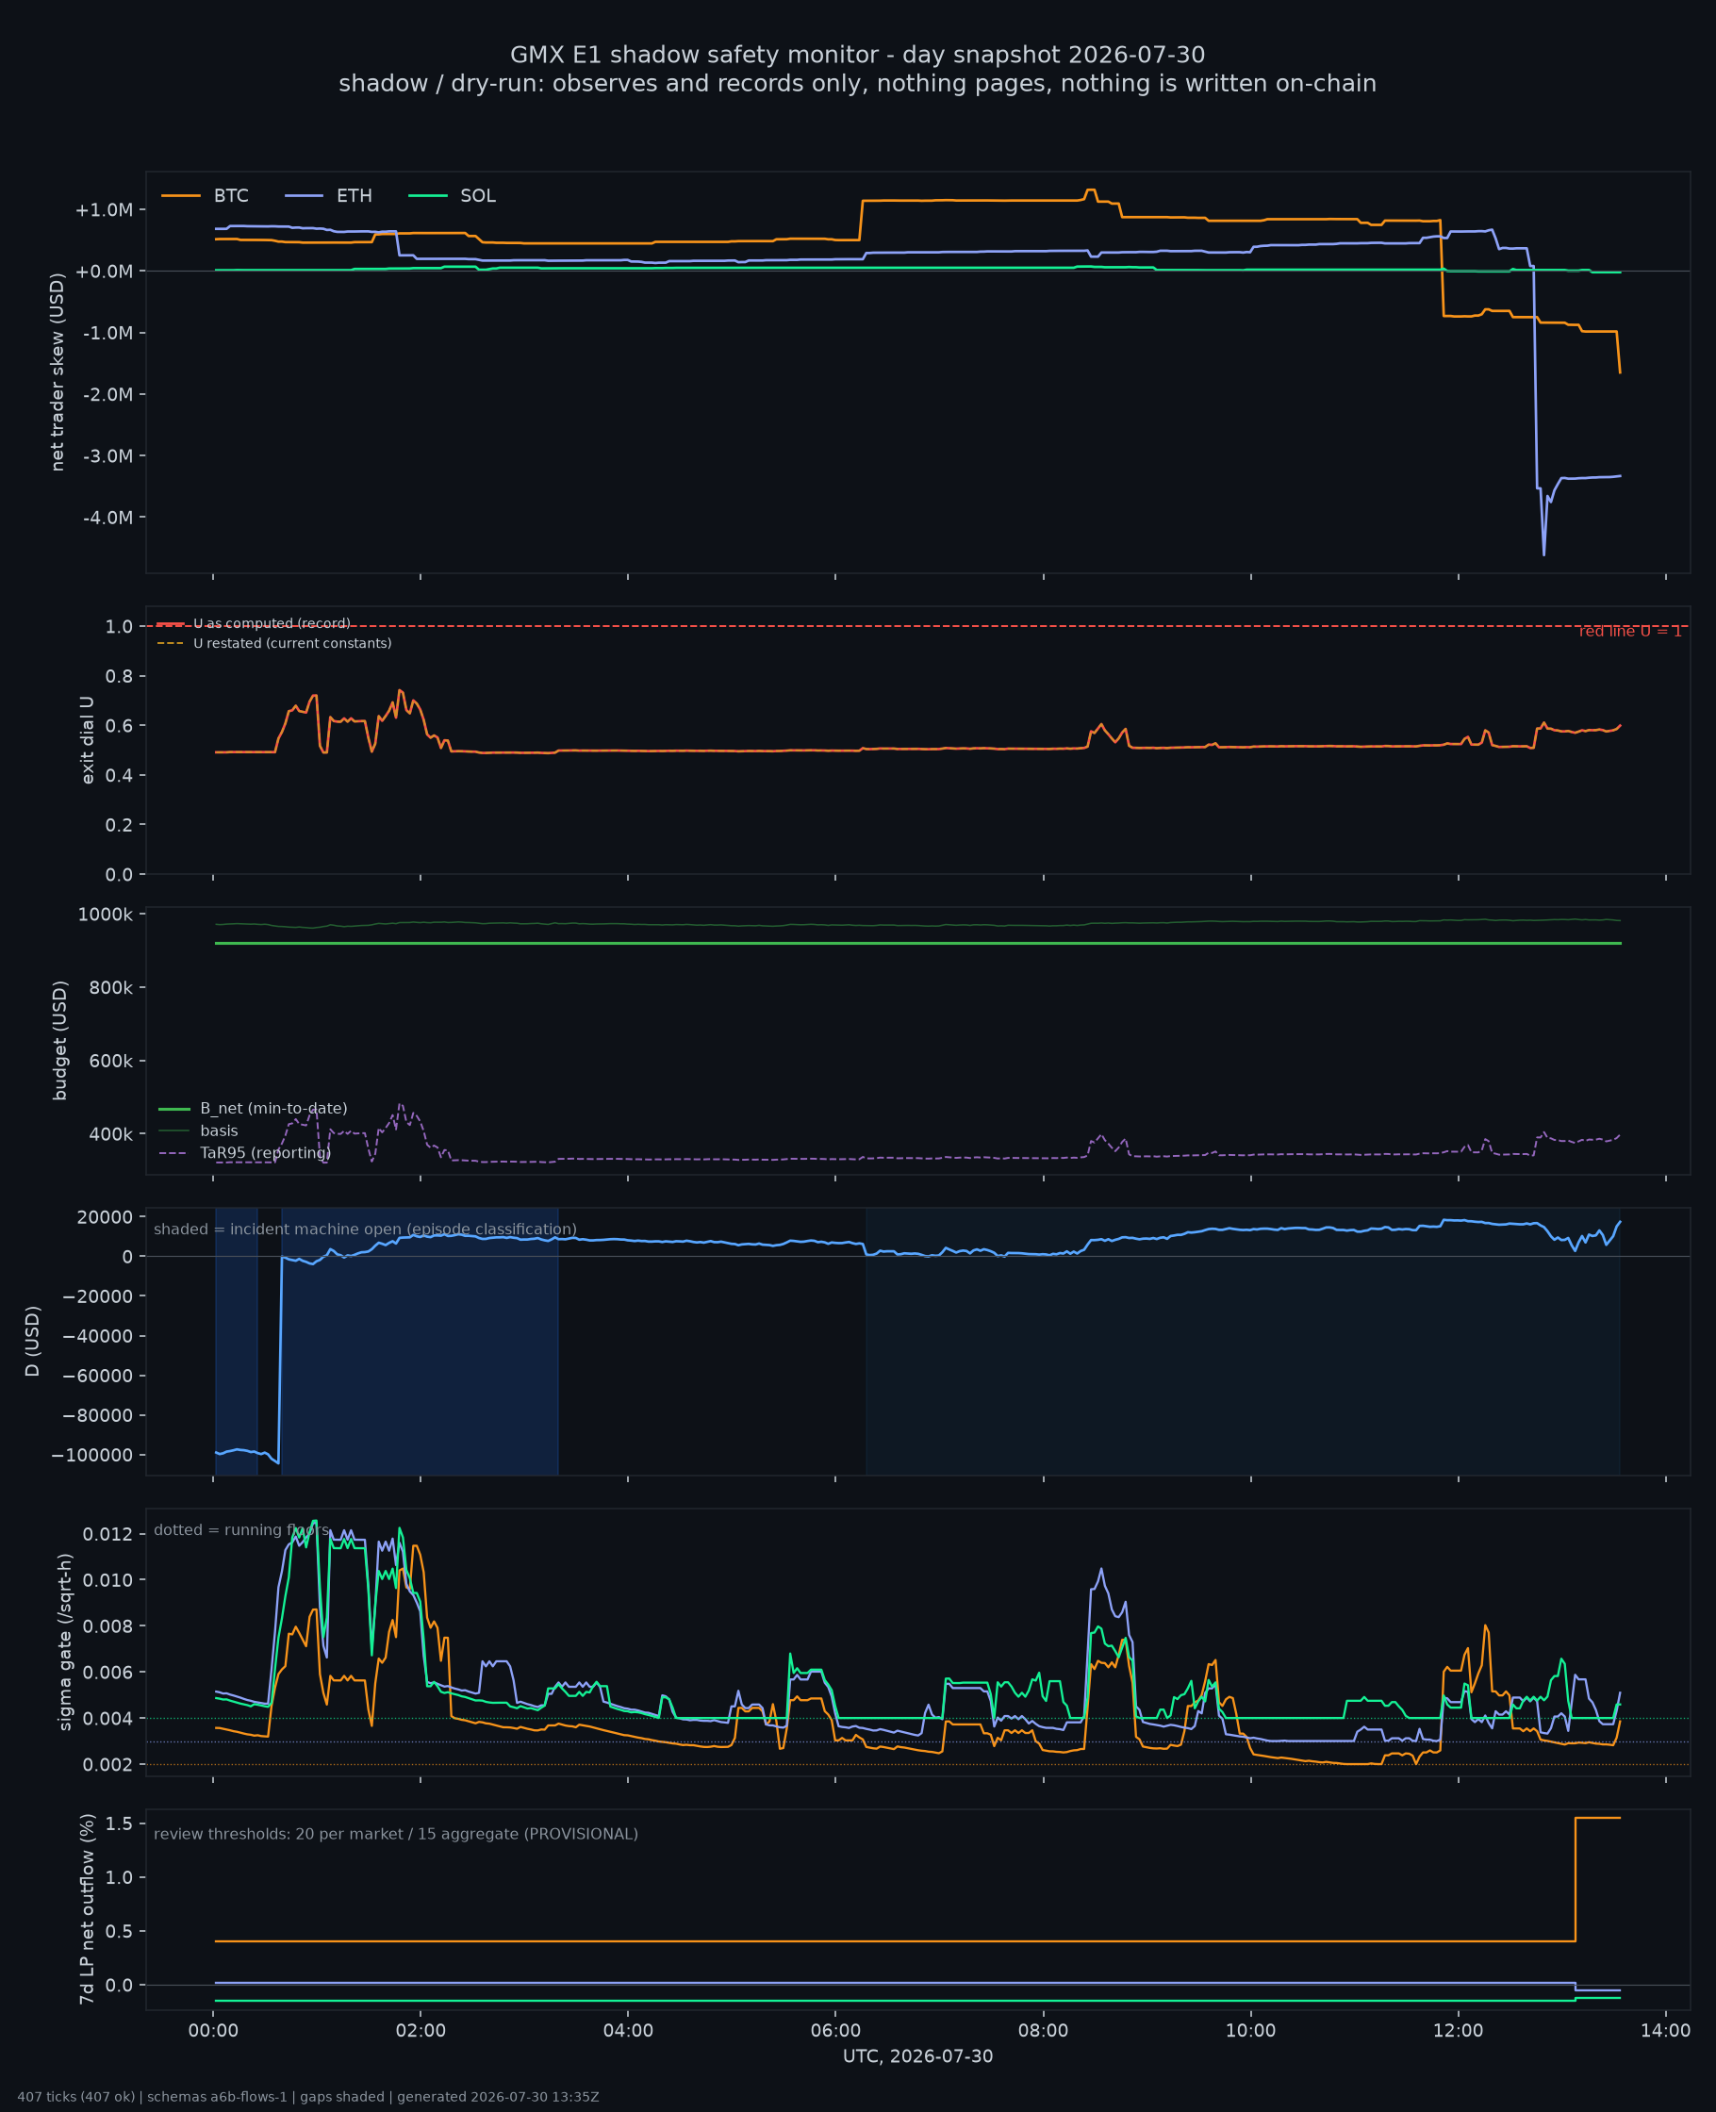The width and height of the screenshot is (1716, 2112).
Task: Click the '7d LP net outflow (%)' axis label
Action: coord(87,1908)
